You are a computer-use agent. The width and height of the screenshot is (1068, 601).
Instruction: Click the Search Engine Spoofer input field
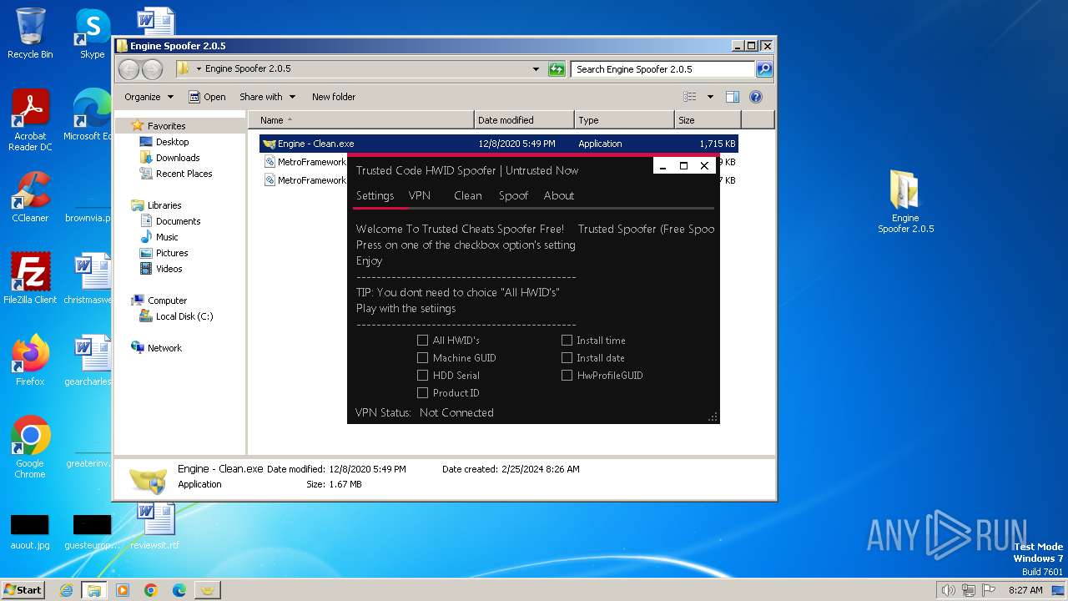663,69
